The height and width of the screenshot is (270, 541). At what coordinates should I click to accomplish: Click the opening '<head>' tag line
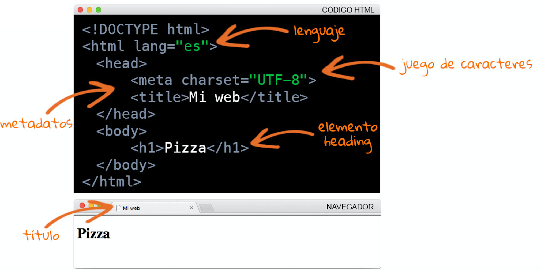coord(122,63)
